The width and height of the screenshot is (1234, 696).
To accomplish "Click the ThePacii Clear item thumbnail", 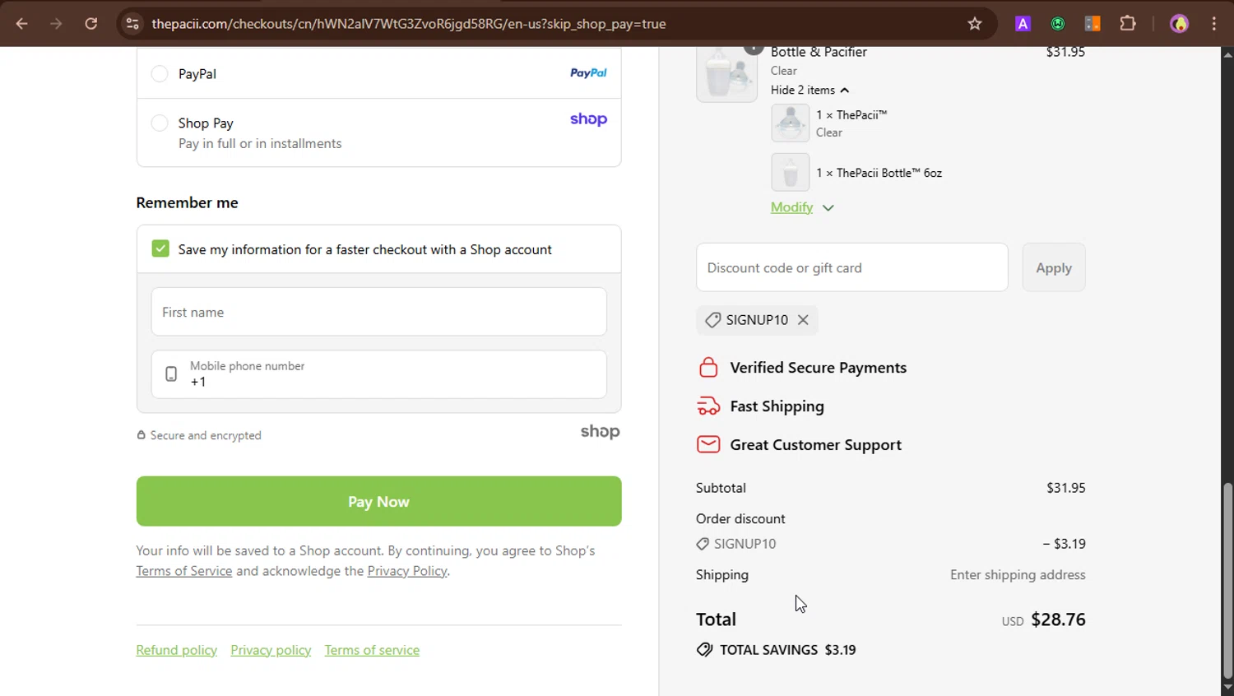I will point(791,123).
